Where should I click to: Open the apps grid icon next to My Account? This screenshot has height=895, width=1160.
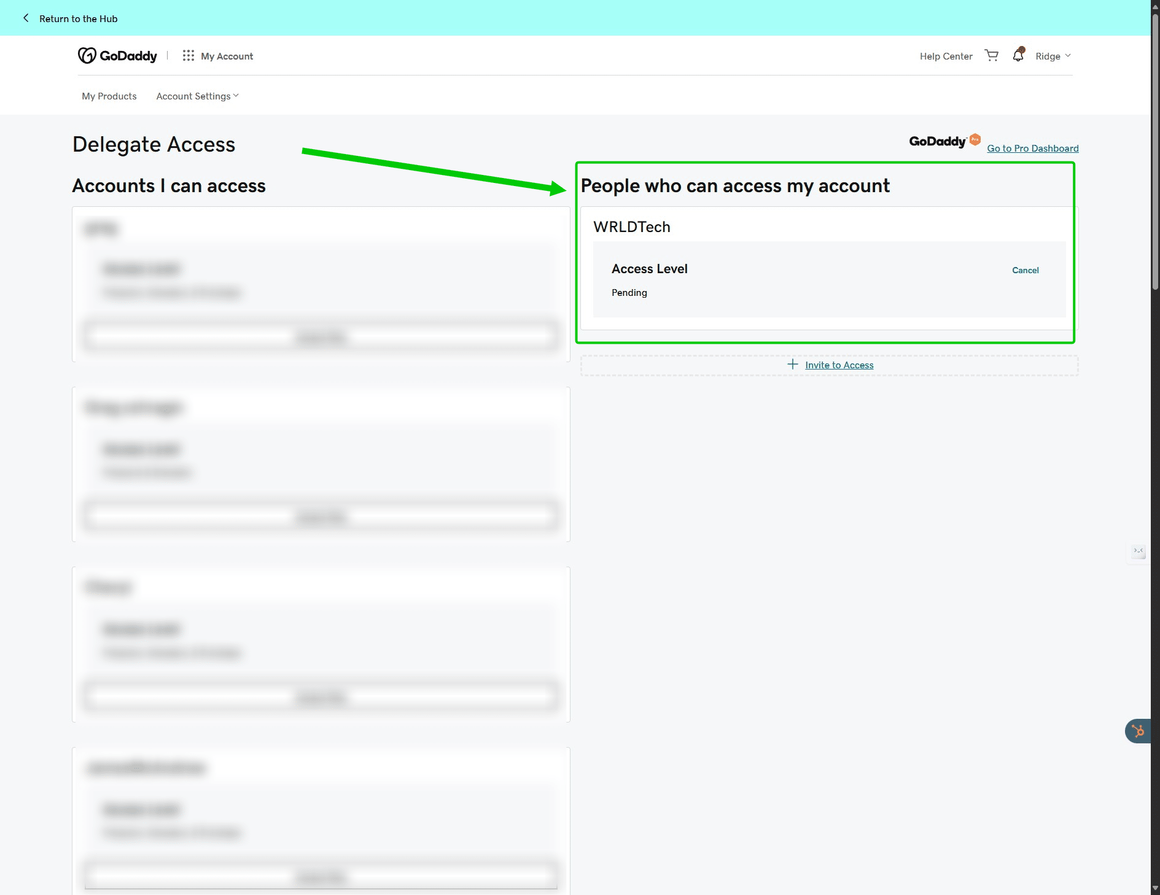pyautogui.click(x=188, y=56)
